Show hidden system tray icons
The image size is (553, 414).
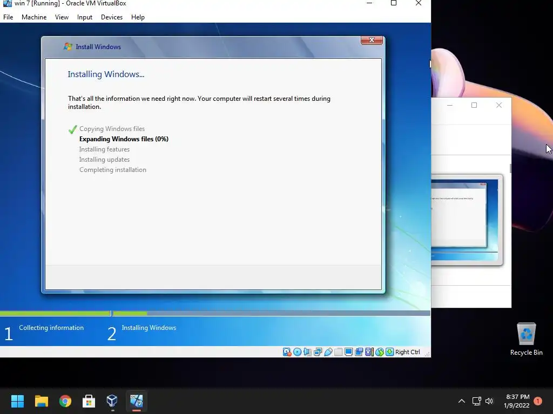point(461,401)
